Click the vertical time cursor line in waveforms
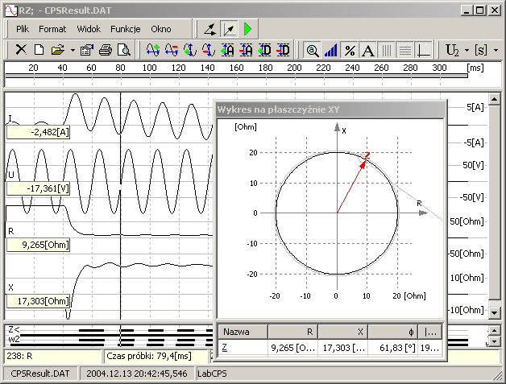This screenshot has height=384, width=506. tap(120, 206)
